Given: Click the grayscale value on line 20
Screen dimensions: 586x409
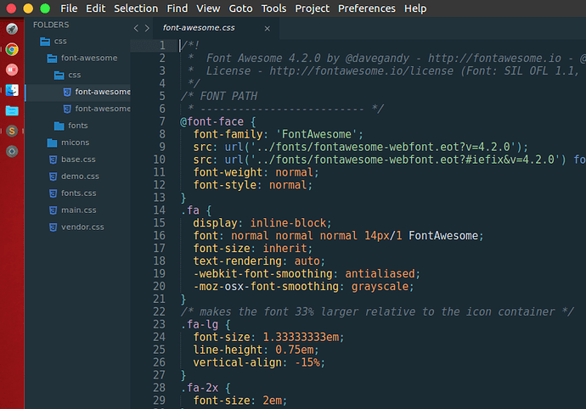Looking at the screenshot, I should coord(380,287).
